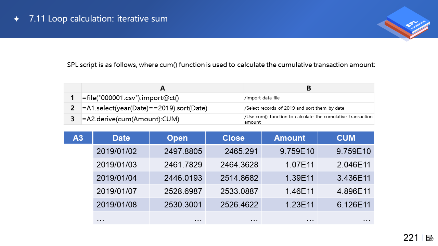Click row header 3 in script grid

point(73,119)
